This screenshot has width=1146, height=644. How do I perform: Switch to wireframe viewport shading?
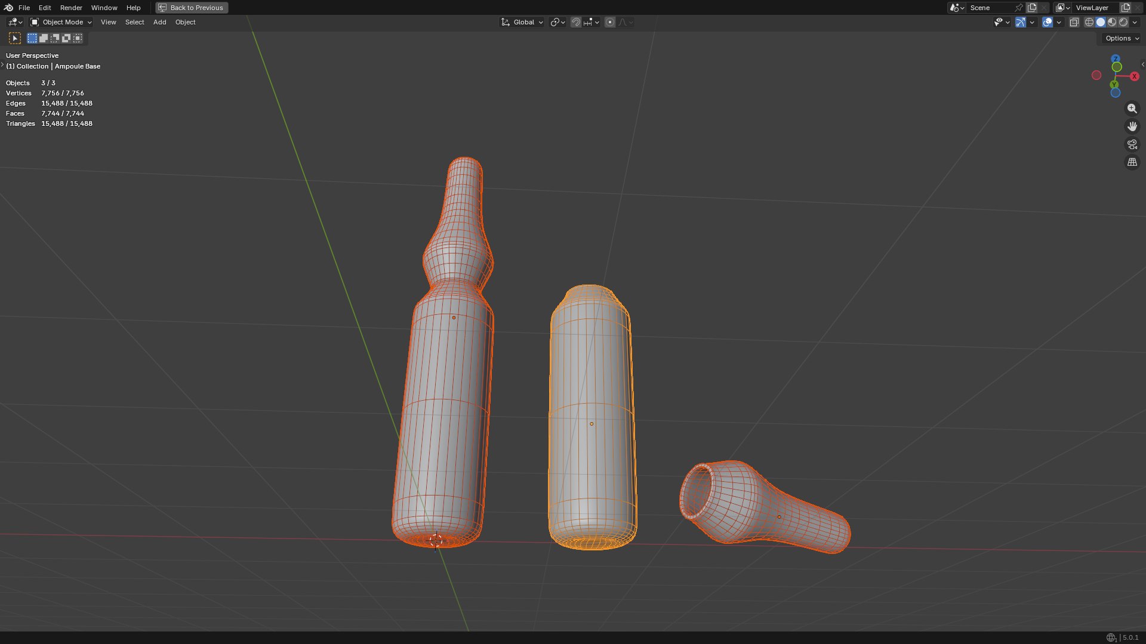click(x=1089, y=22)
